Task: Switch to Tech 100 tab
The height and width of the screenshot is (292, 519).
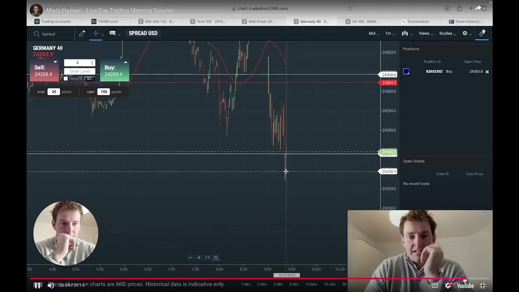Action: (208, 21)
